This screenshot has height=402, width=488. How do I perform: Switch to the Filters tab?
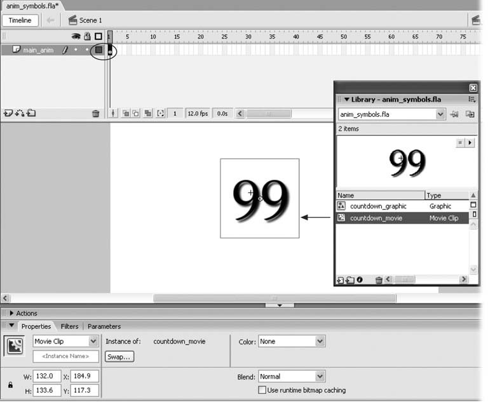pyautogui.click(x=69, y=326)
